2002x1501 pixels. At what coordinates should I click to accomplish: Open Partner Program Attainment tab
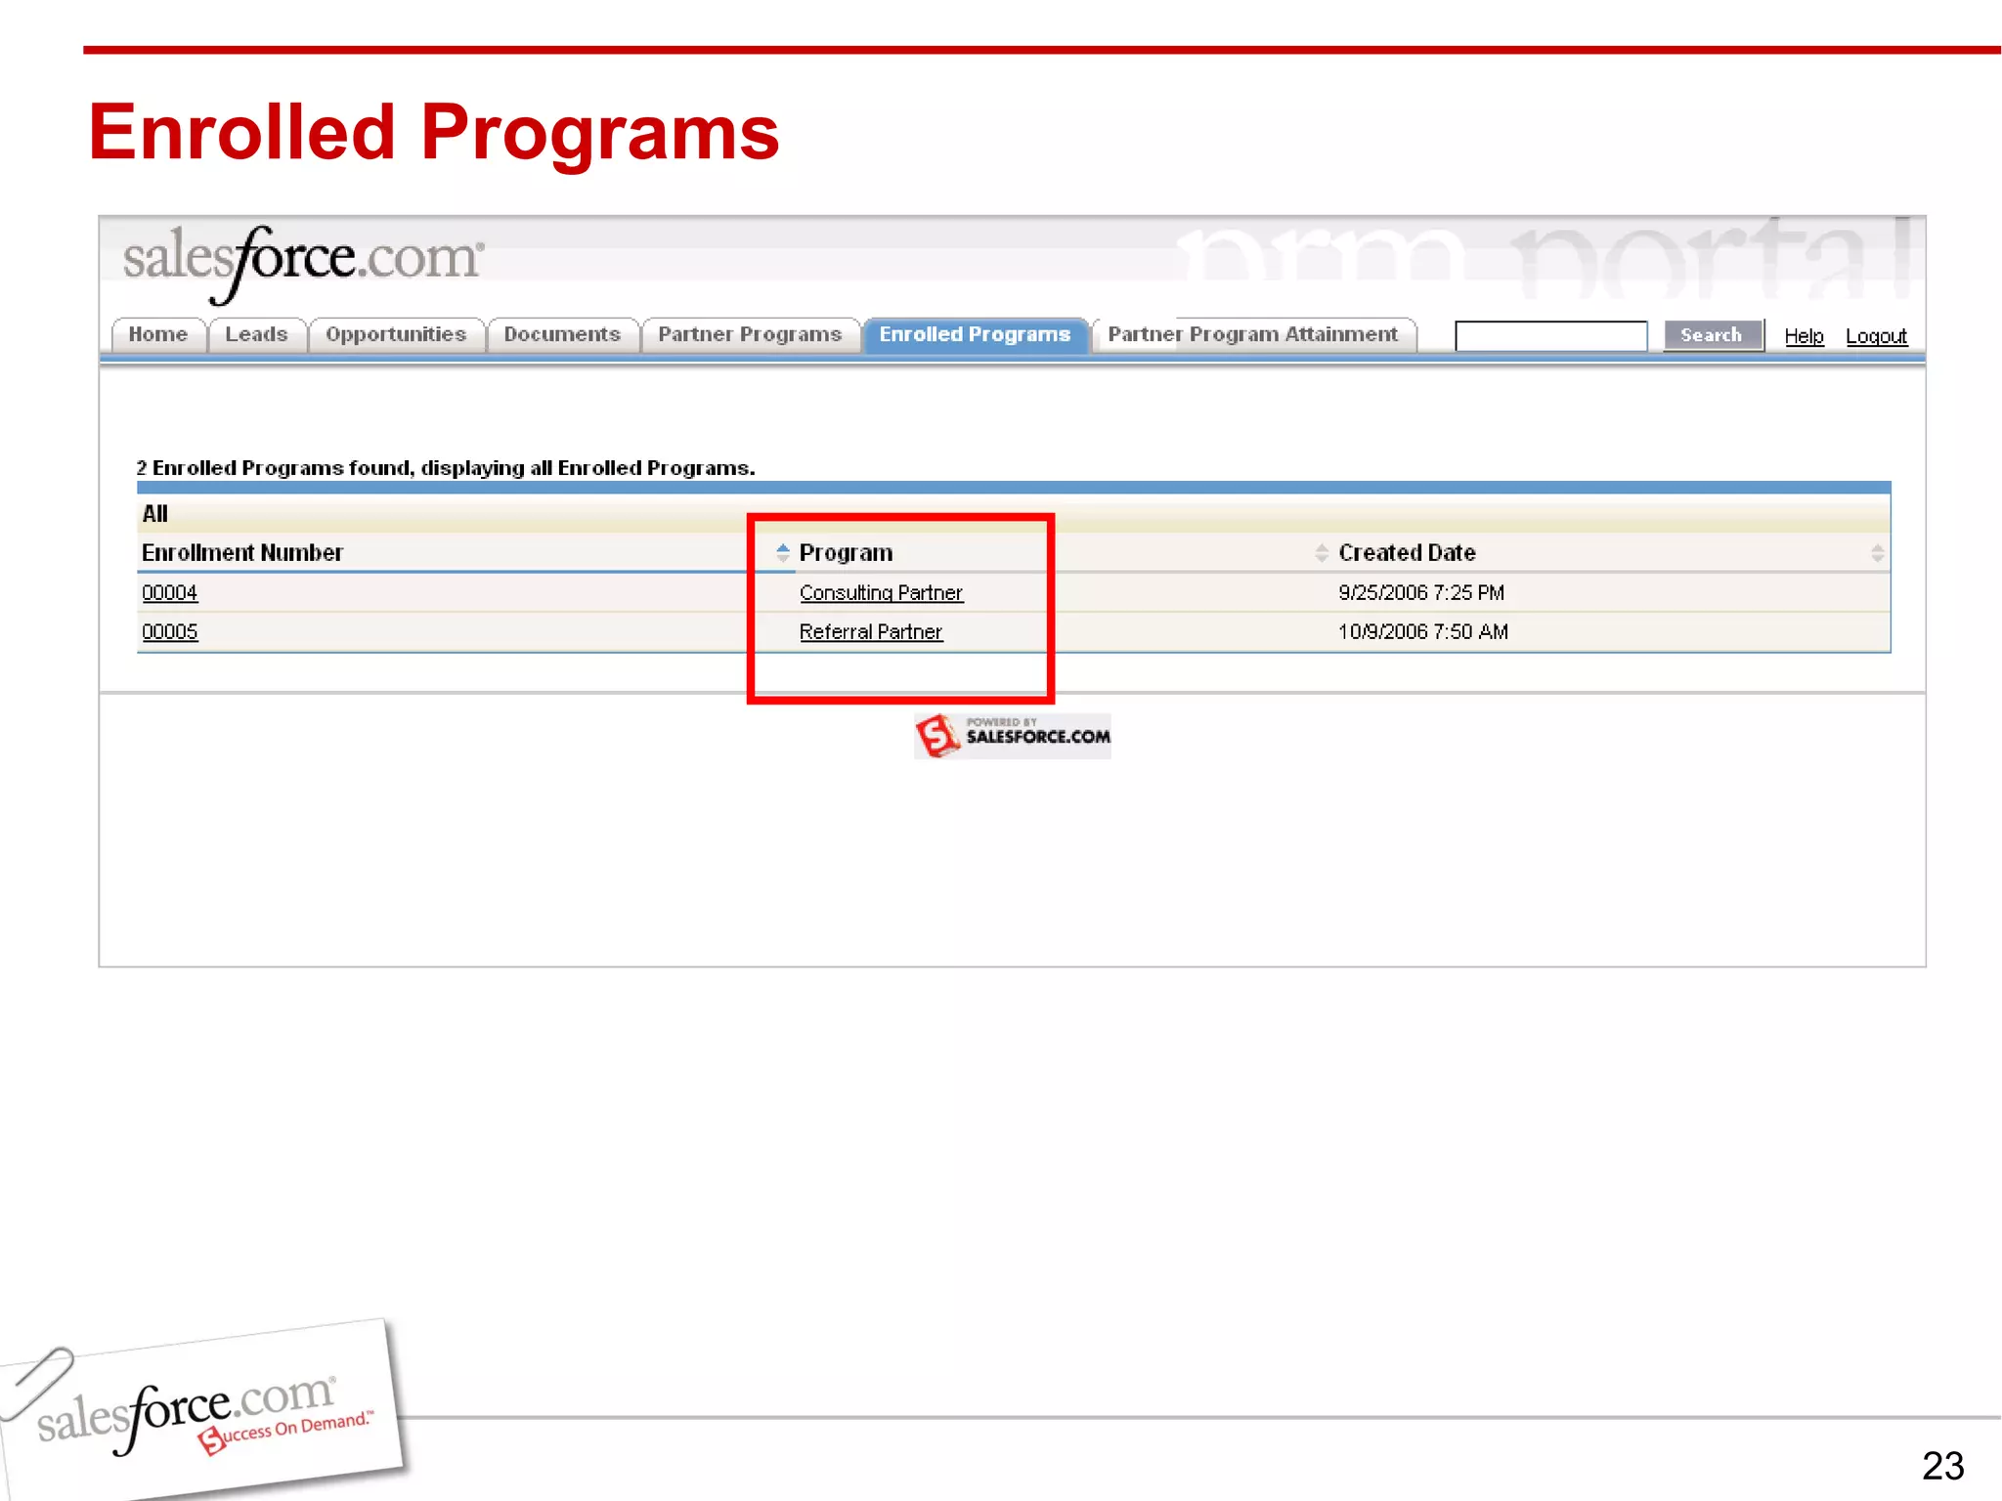pyautogui.click(x=1253, y=334)
